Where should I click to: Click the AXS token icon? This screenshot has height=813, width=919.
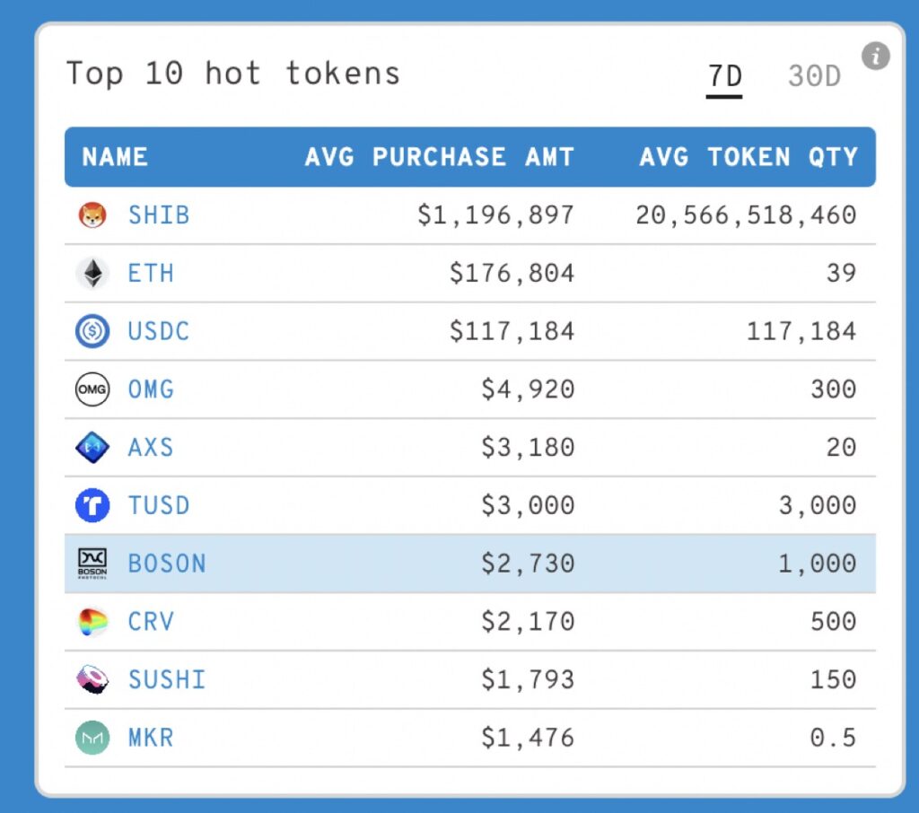[92, 447]
